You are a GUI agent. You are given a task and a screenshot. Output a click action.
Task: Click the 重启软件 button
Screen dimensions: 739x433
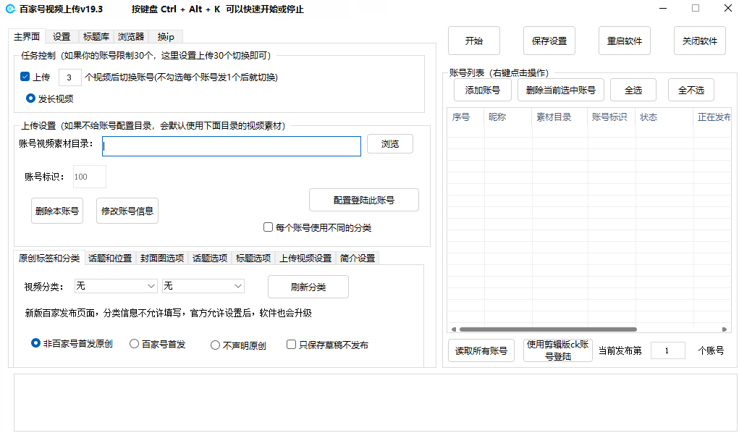tap(625, 41)
